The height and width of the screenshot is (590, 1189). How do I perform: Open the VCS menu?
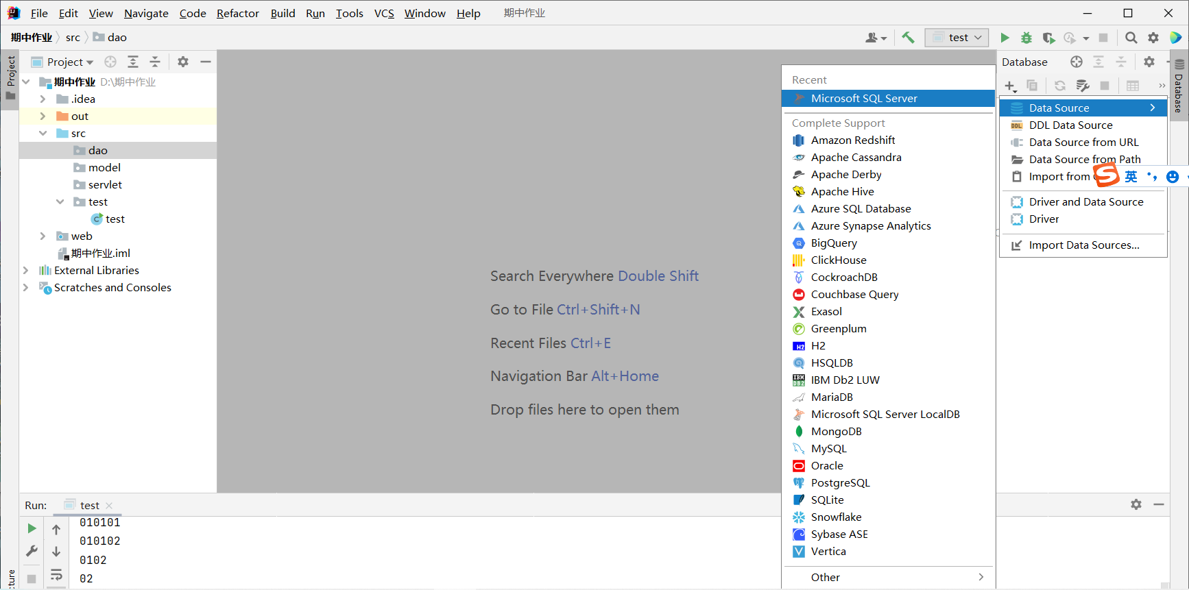click(x=384, y=13)
